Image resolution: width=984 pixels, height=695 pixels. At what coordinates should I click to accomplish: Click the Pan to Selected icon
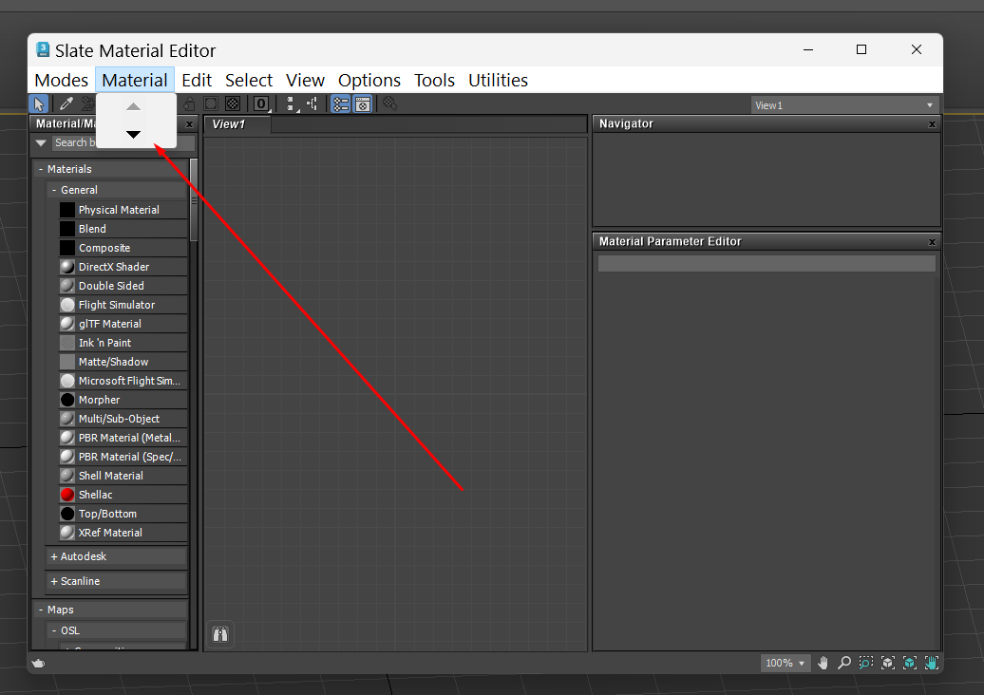(x=931, y=664)
